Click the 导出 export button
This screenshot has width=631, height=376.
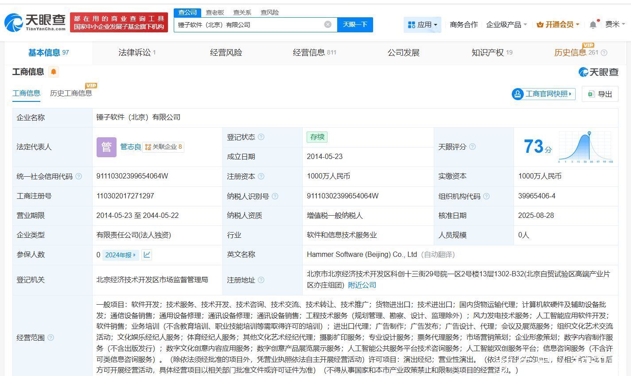tap(600, 94)
